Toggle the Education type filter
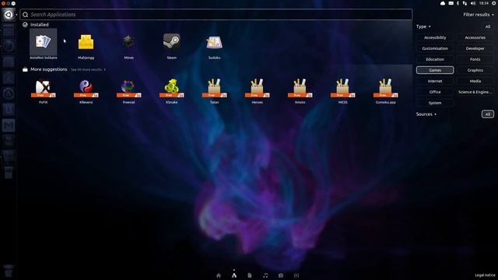This screenshot has height=280, width=498. click(435, 59)
